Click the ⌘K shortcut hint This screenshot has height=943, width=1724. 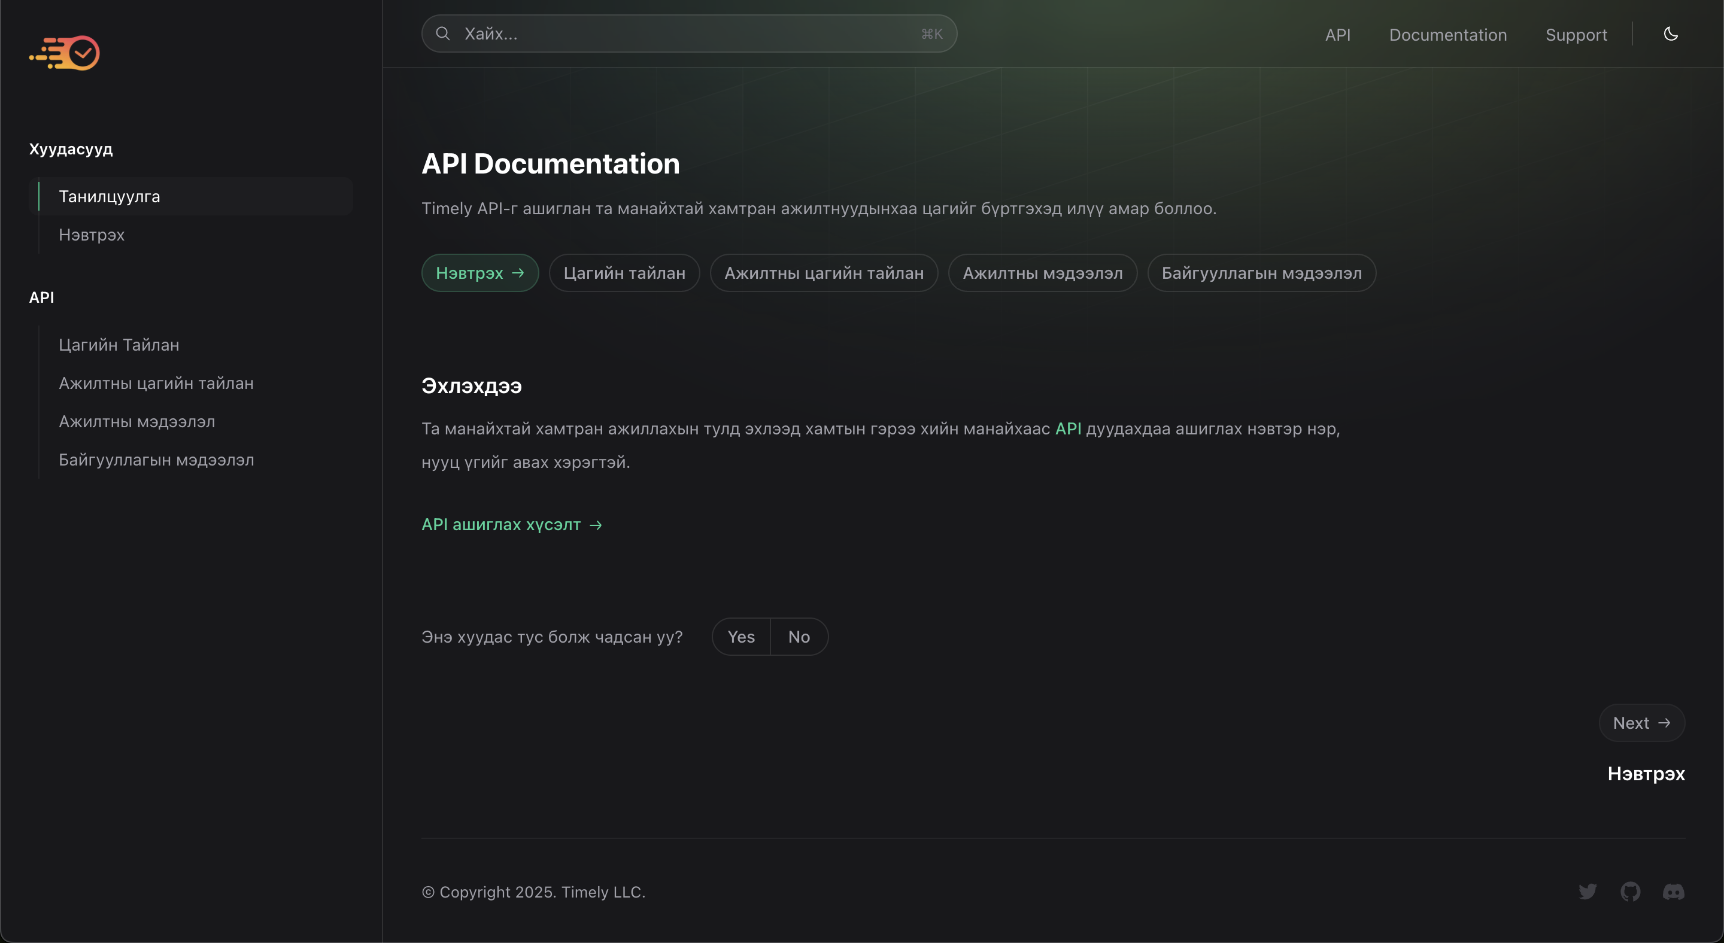click(x=931, y=34)
